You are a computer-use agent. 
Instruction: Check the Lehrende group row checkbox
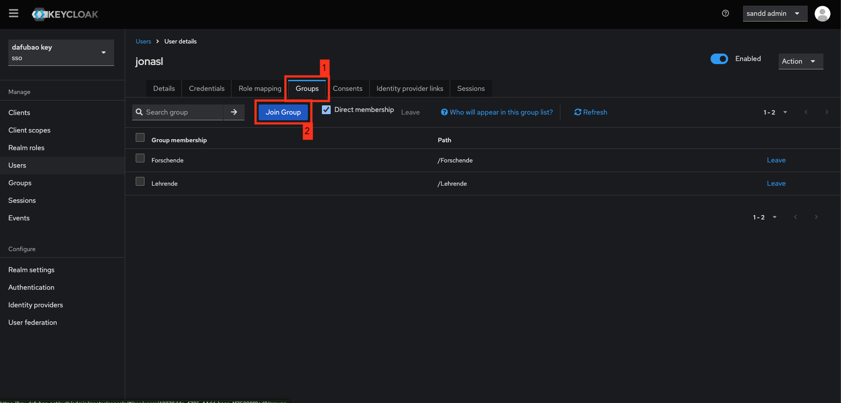point(140,181)
